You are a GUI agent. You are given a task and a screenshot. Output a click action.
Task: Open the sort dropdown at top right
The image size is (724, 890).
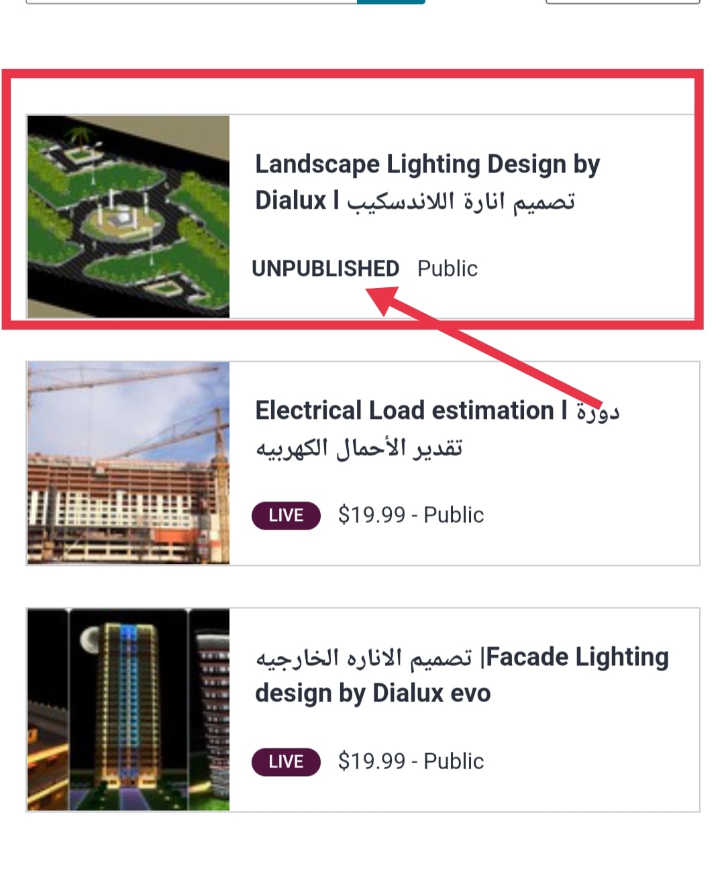[x=623, y=2]
